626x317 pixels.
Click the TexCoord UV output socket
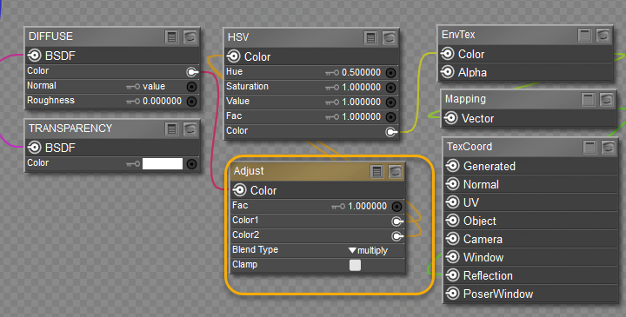[x=453, y=202]
